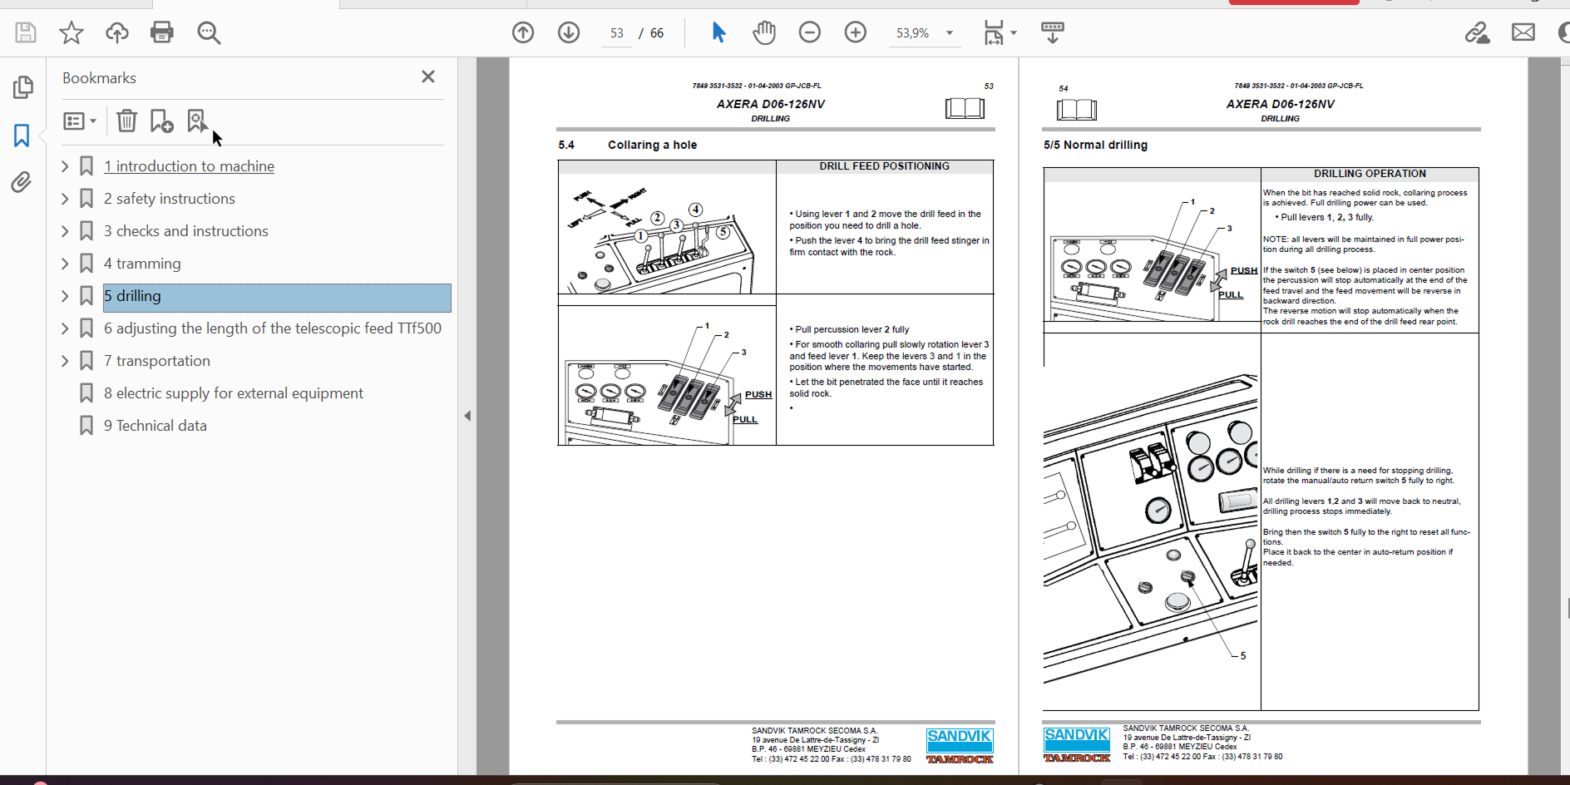
Task: Open '1 introduction to machine' bookmark
Action: tap(189, 166)
